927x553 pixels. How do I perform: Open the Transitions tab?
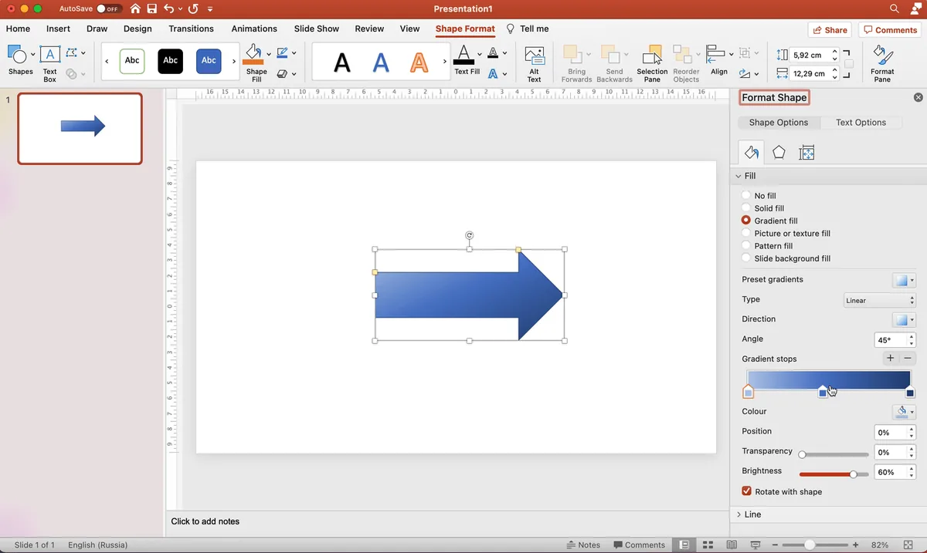pos(191,29)
